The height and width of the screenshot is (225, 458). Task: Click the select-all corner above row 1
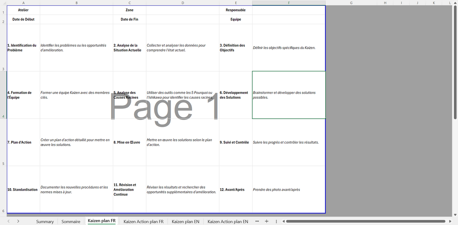pyautogui.click(x=3, y=3)
